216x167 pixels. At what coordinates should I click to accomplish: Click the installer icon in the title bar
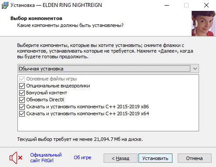(x=5, y=5)
